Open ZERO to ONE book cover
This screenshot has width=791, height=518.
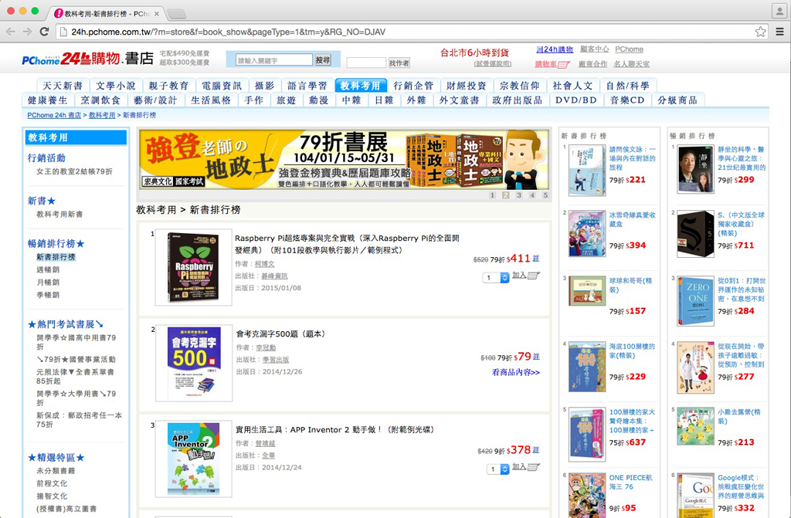[x=695, y=300]
